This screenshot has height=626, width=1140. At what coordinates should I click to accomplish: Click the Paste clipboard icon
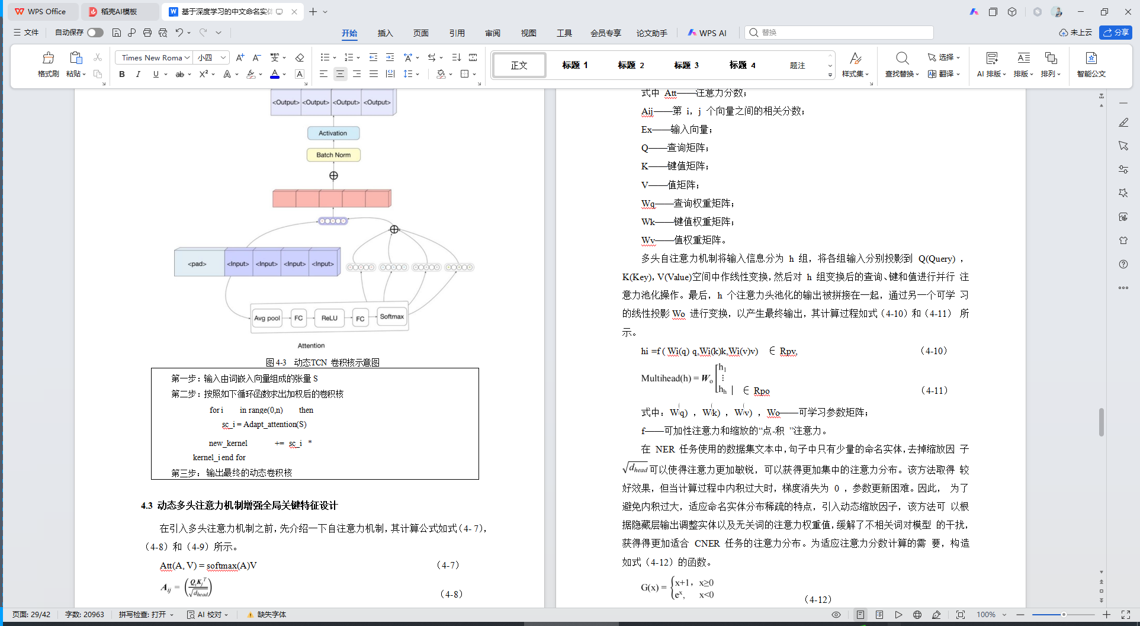[75, 58]
